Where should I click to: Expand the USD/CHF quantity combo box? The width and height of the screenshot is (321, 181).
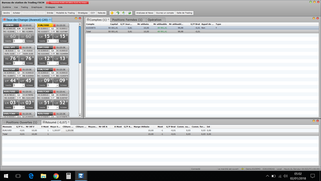(x=23, y=85)
